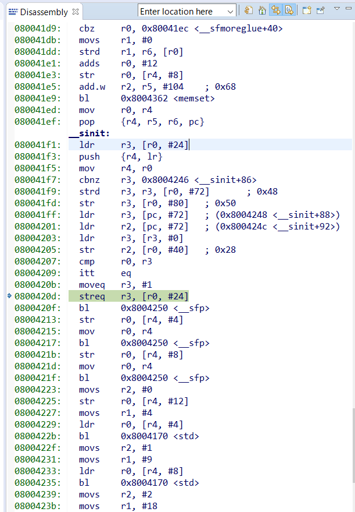Screen dimensions: 355x512
Task: Pin view to debug context
Action: click(321, 10)
